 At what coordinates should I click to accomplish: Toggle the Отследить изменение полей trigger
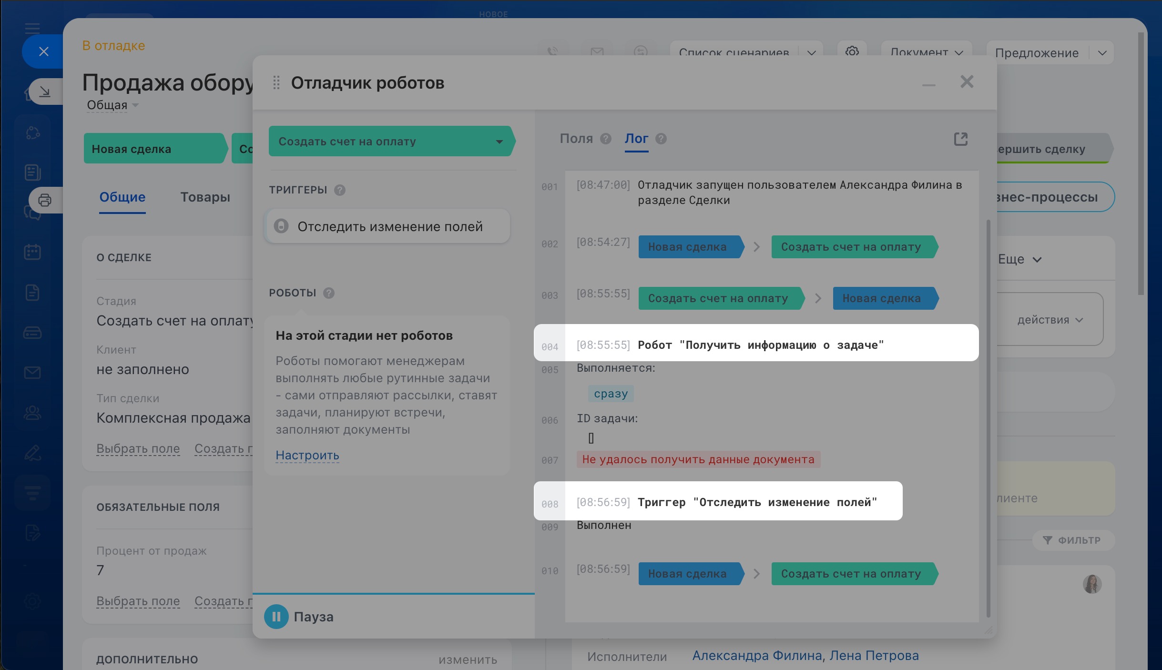click(x=281, y=226)
